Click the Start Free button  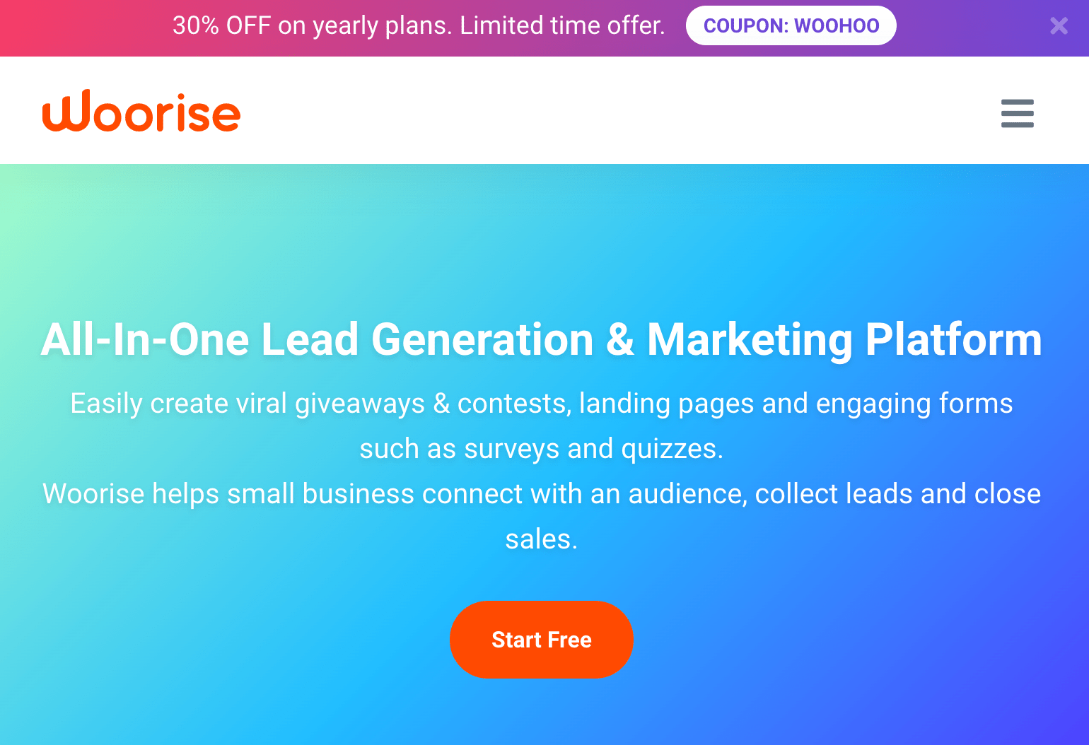(541, 640)
